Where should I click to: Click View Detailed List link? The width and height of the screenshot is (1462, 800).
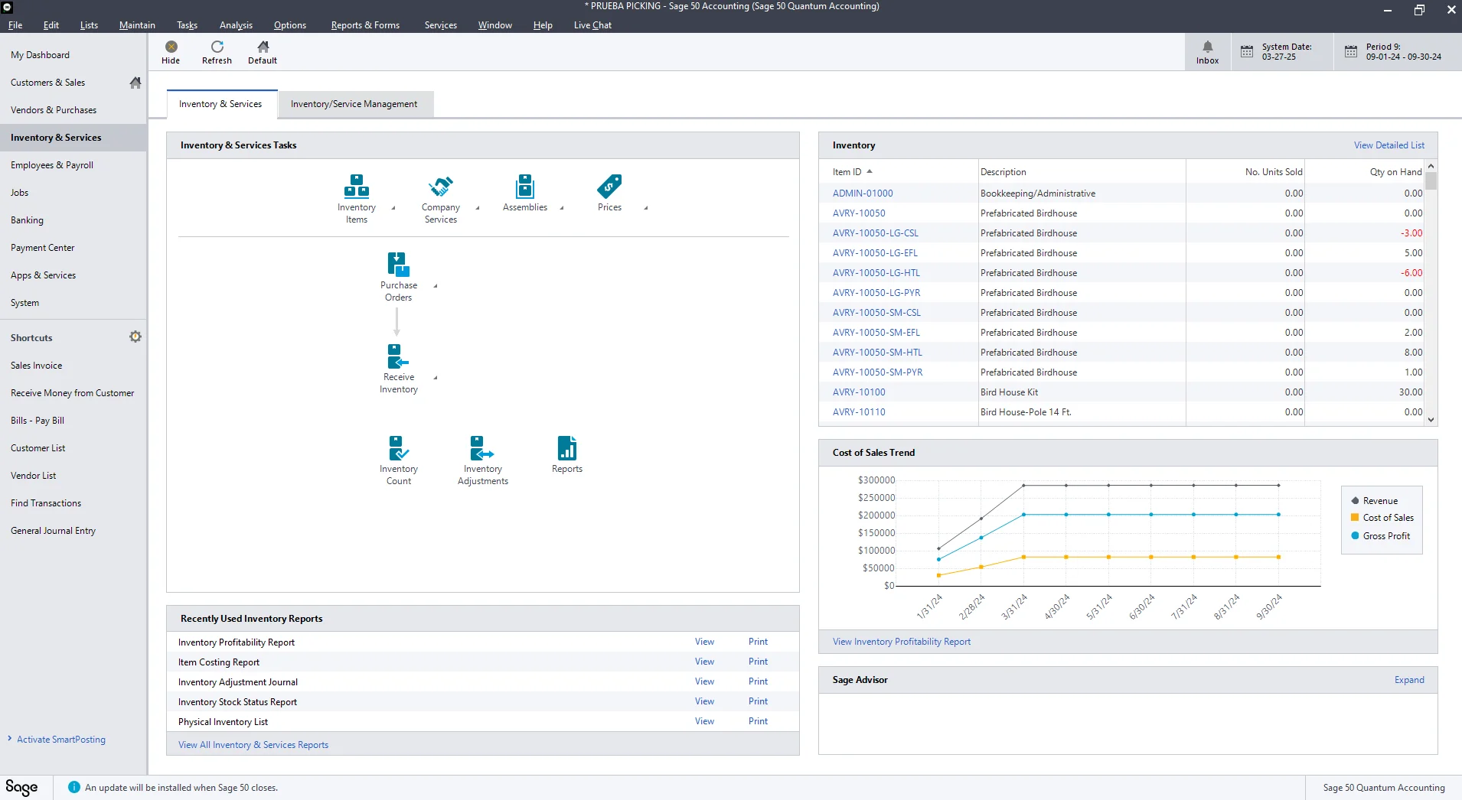pos(1389,145)
